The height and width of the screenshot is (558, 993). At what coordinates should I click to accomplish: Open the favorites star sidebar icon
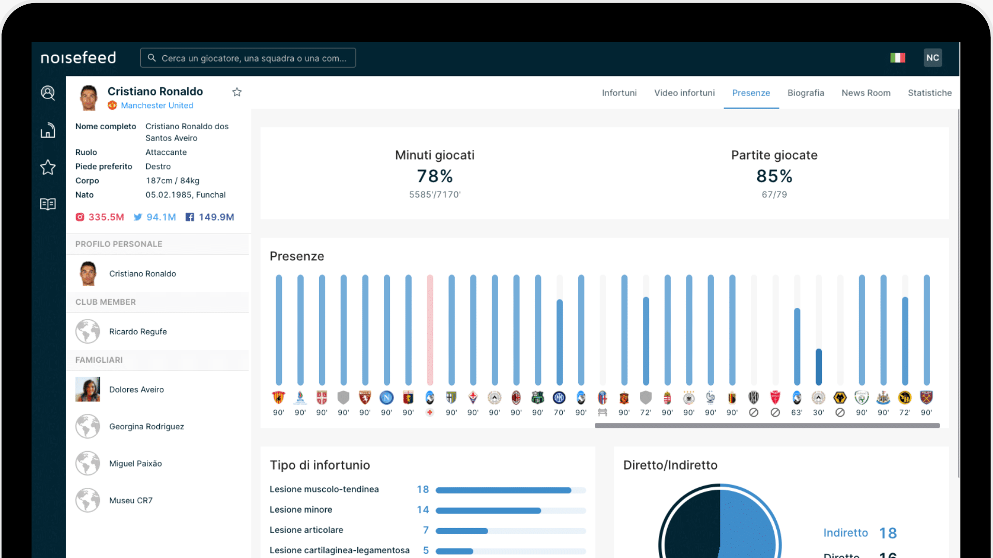pyautogui.click(x=48, y=167)
